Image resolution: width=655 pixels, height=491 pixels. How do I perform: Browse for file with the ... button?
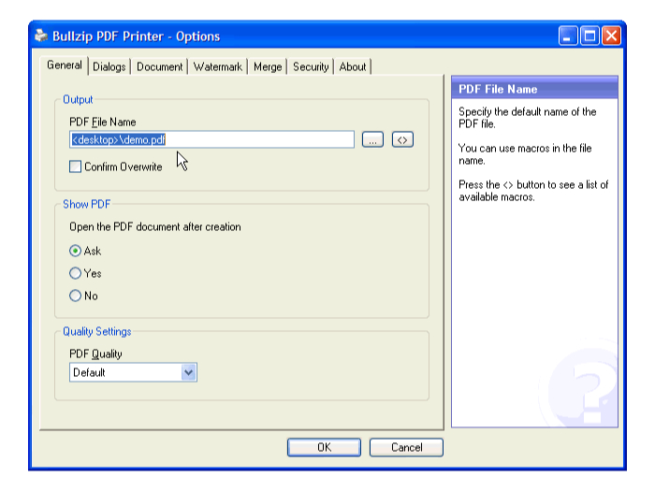[x=372, y=140]
